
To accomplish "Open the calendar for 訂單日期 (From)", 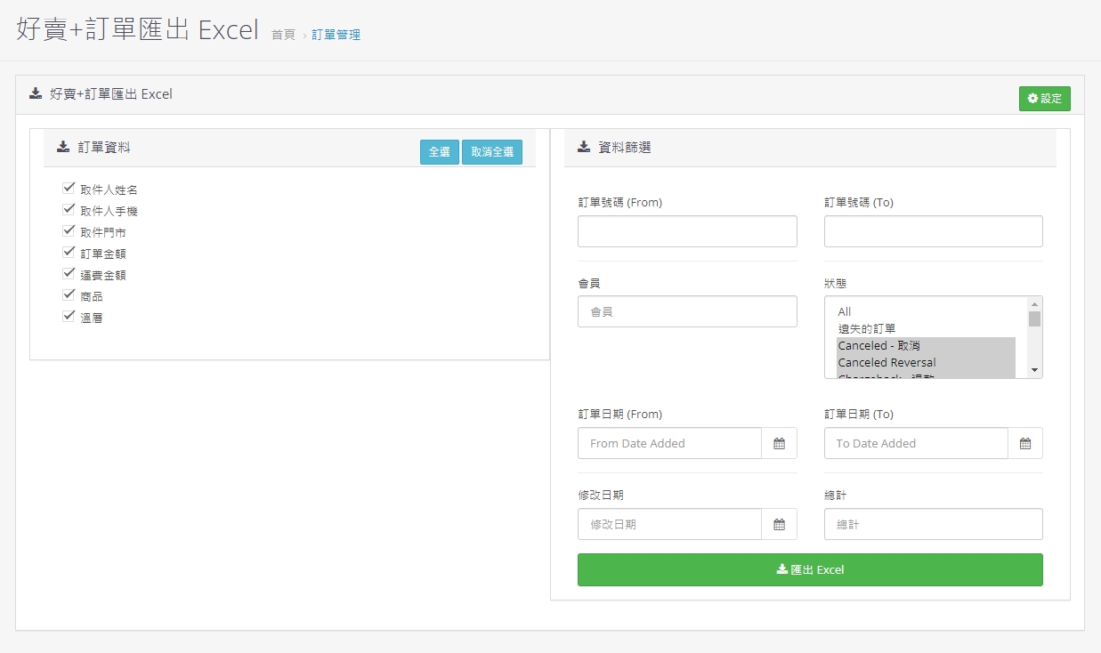I will [779, 443].
